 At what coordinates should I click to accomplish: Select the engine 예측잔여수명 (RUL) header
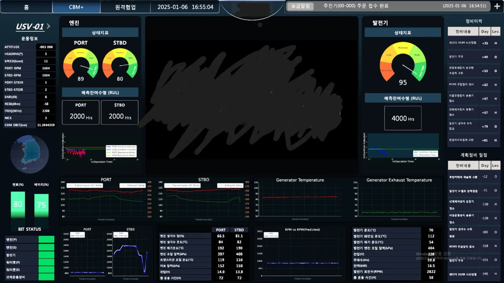(x=100, y=92)
